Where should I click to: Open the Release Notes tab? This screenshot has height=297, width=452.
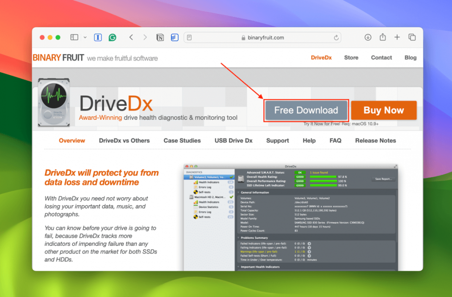[x=375, y=140]
